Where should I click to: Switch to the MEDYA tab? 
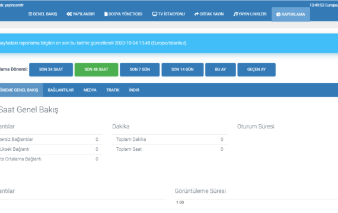(x=90, y=90)
